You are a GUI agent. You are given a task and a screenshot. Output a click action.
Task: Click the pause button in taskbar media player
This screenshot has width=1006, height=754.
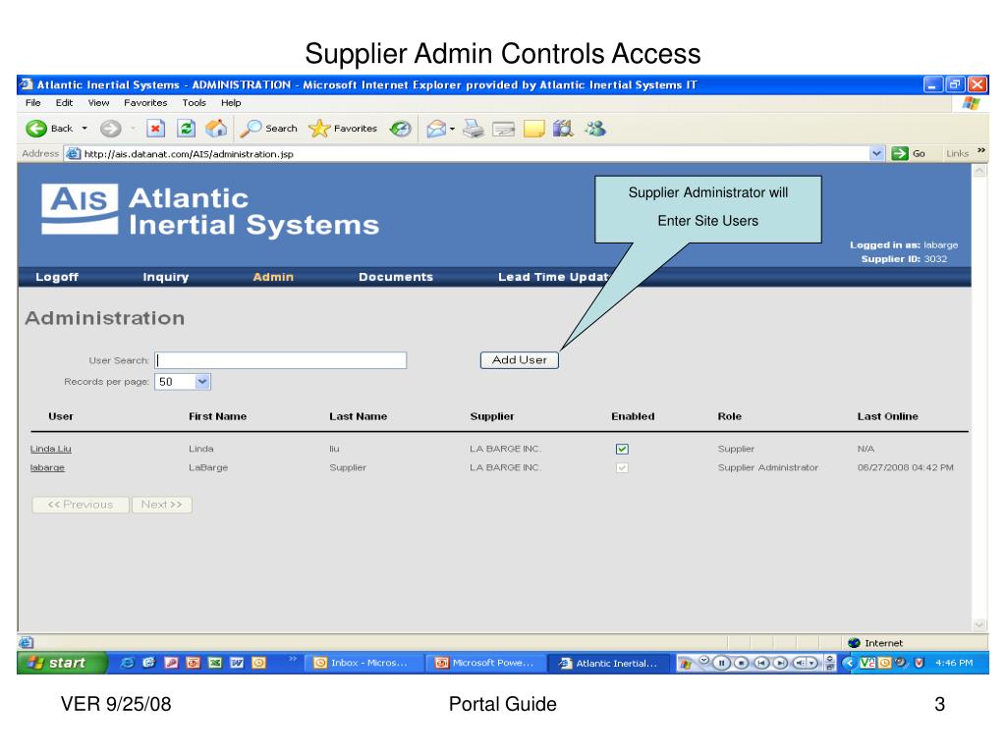point(722,663)
